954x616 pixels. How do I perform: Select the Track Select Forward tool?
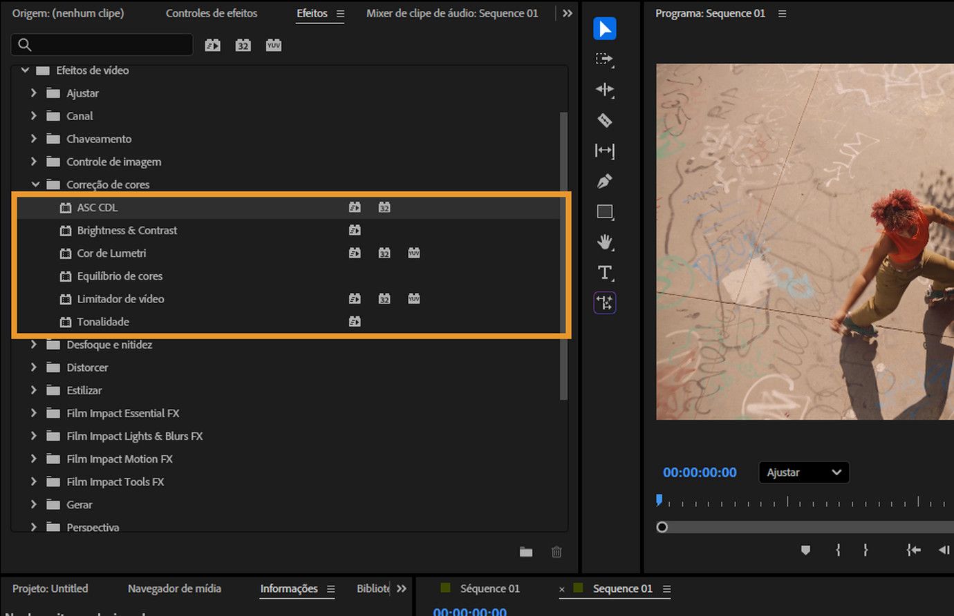tap(604, 59)
